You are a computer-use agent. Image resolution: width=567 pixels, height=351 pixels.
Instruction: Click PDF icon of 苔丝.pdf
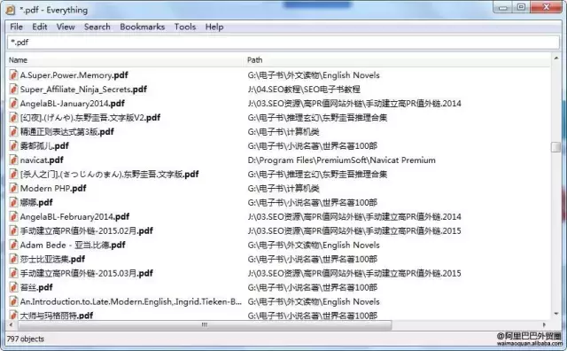13,287
